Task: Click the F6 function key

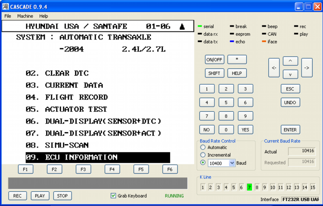Action: click(x=170, y=169)
